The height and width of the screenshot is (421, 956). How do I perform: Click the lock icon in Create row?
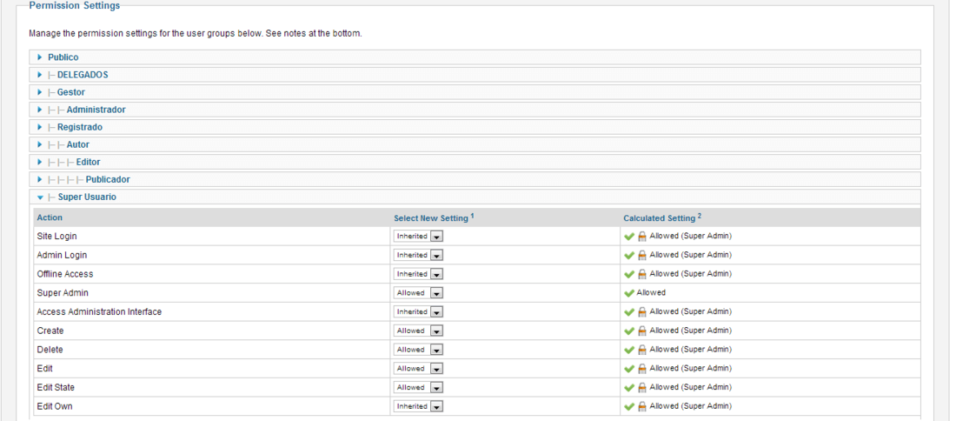[x=642, y=331]
